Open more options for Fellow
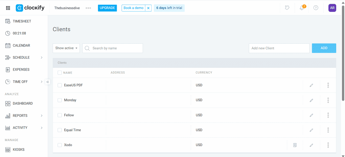Image resolution: width=345 pixels, height=157 pixels. click(x=328, y=115)
